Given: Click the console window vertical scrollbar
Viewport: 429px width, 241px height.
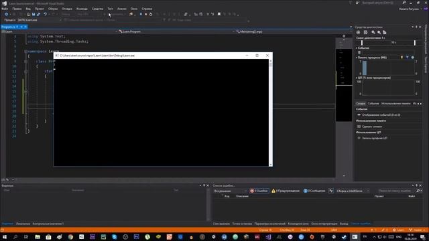Looking at the screenshot, I should point(271,112).
